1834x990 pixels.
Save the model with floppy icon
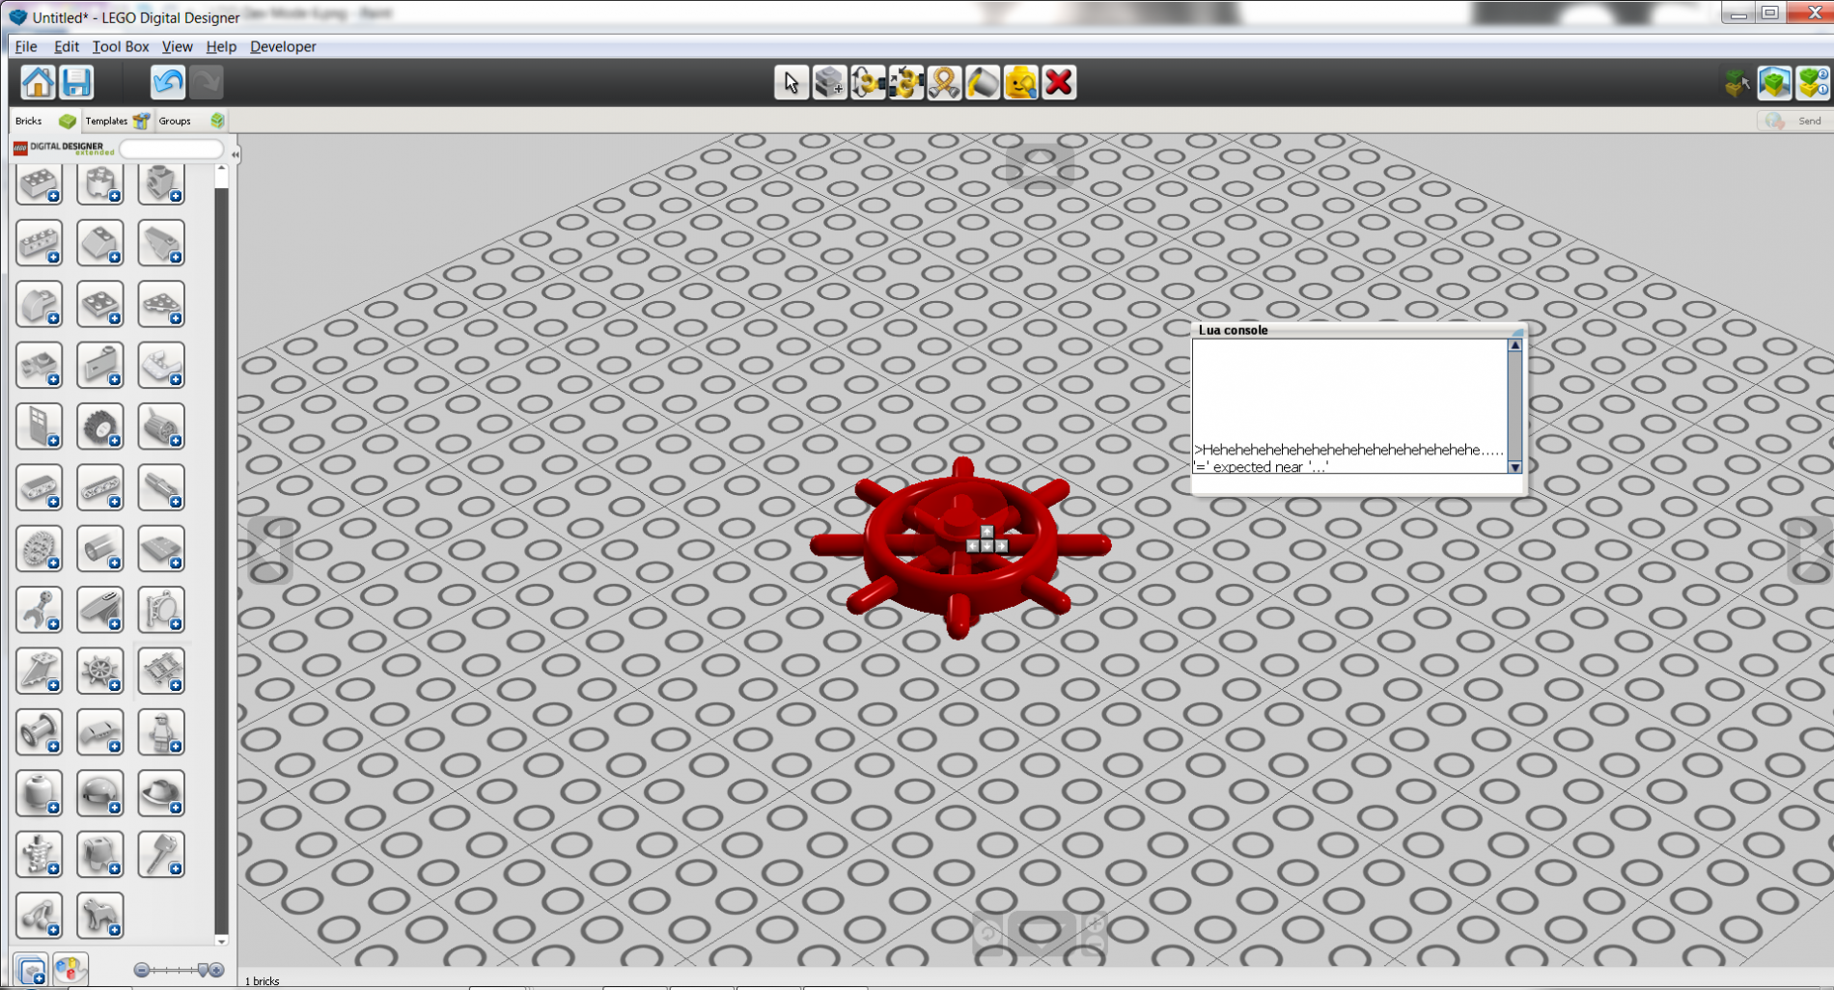point(76,83)
